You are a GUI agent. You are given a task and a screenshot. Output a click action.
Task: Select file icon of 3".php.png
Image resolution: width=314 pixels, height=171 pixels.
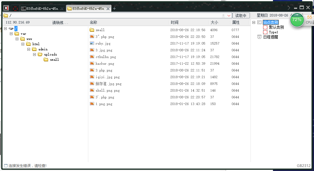click(92, 36)
